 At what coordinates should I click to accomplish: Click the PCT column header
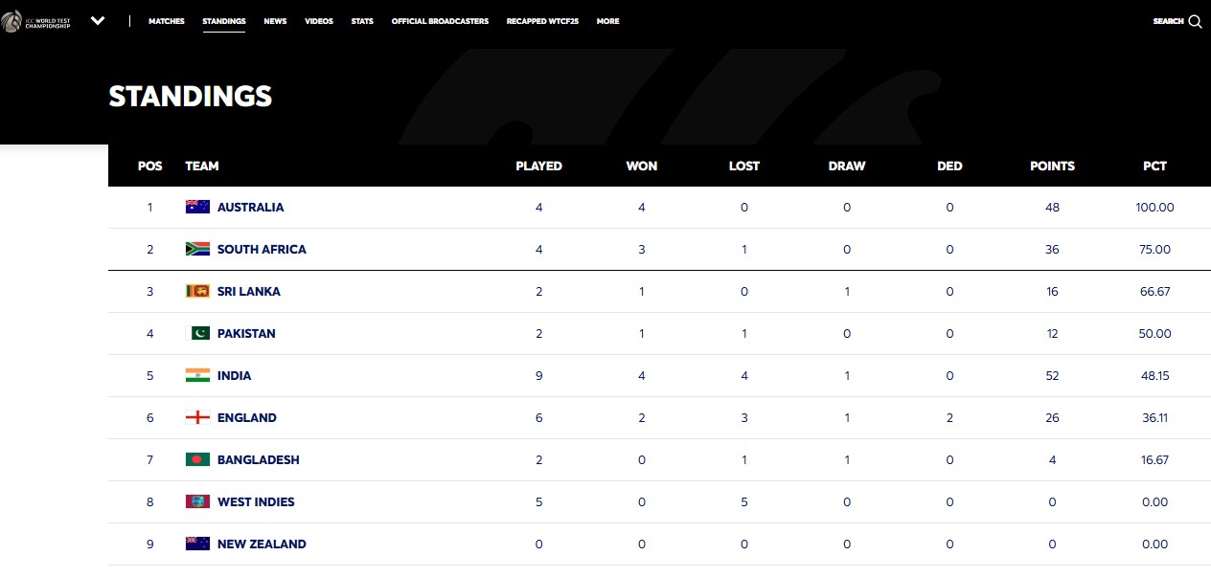click(x=1154, y=166)
